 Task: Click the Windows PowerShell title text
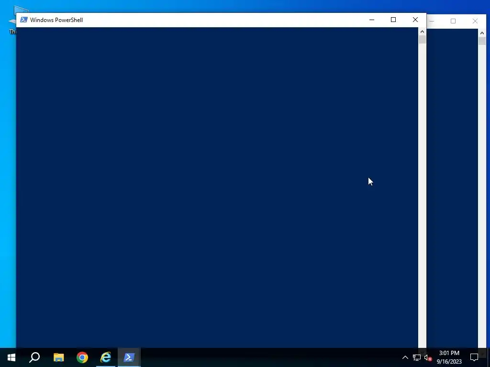pos(56,20)
